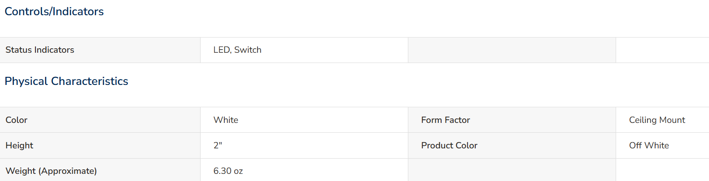Click the 6.30 oz weight value
The height and width of the screenshot is (181, 709).
click(228, 171)
